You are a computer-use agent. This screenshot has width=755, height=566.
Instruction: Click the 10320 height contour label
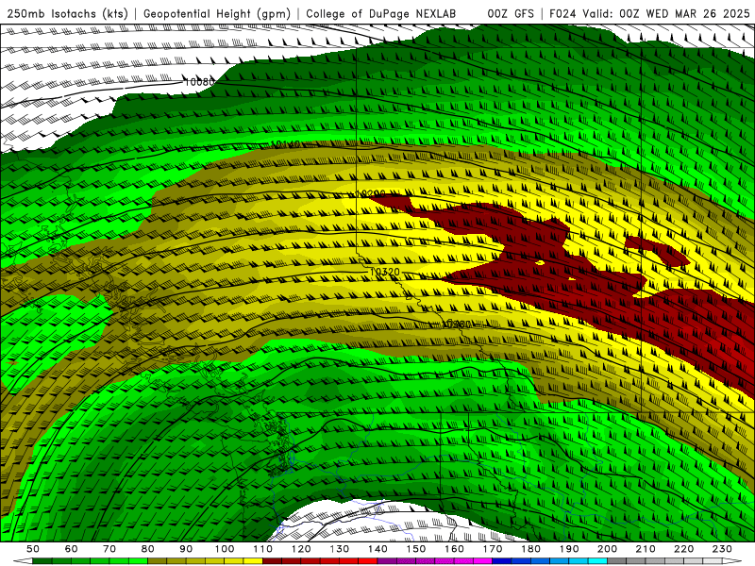coord(385,272)
